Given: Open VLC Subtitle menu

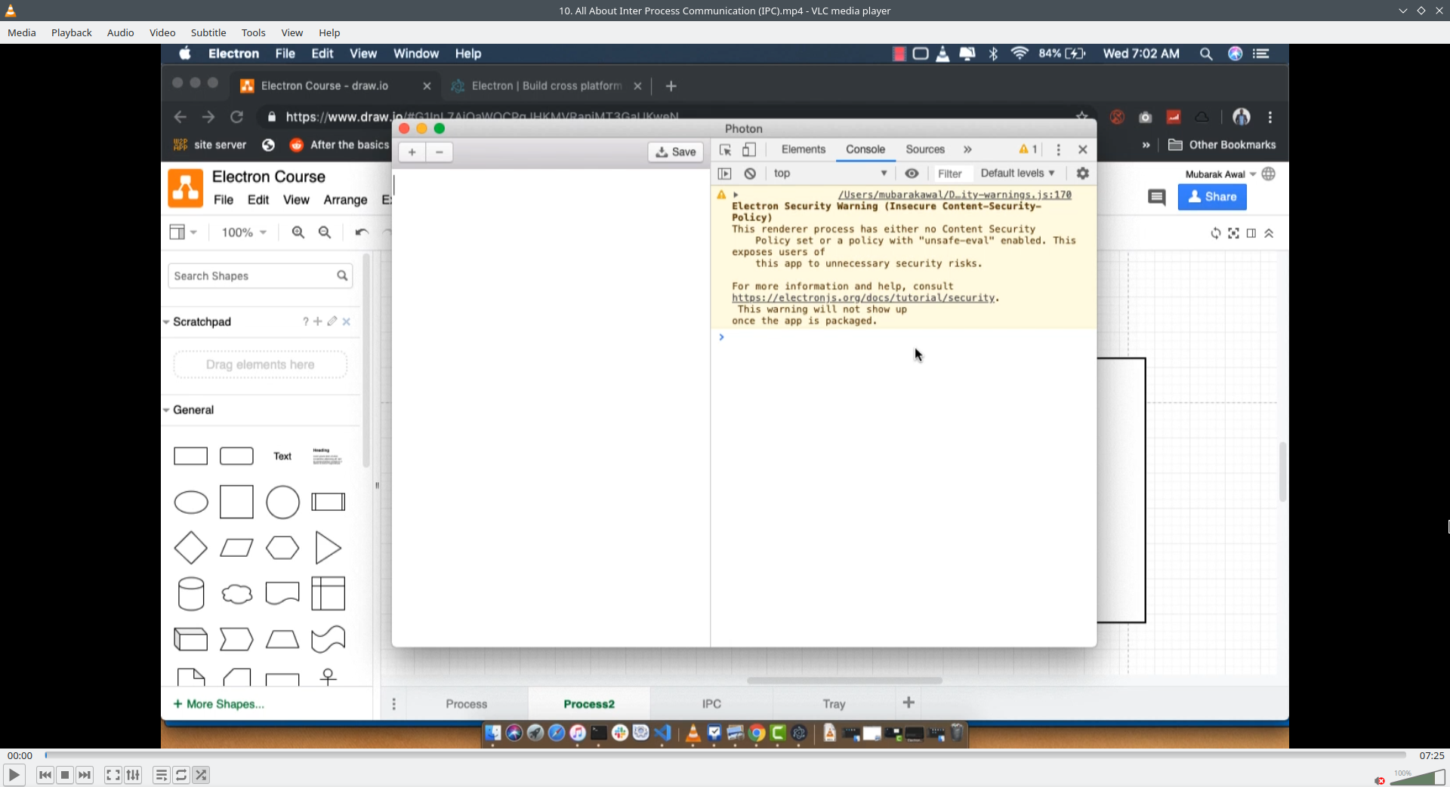Looking at the screenshot, I should tap(208, 32).
